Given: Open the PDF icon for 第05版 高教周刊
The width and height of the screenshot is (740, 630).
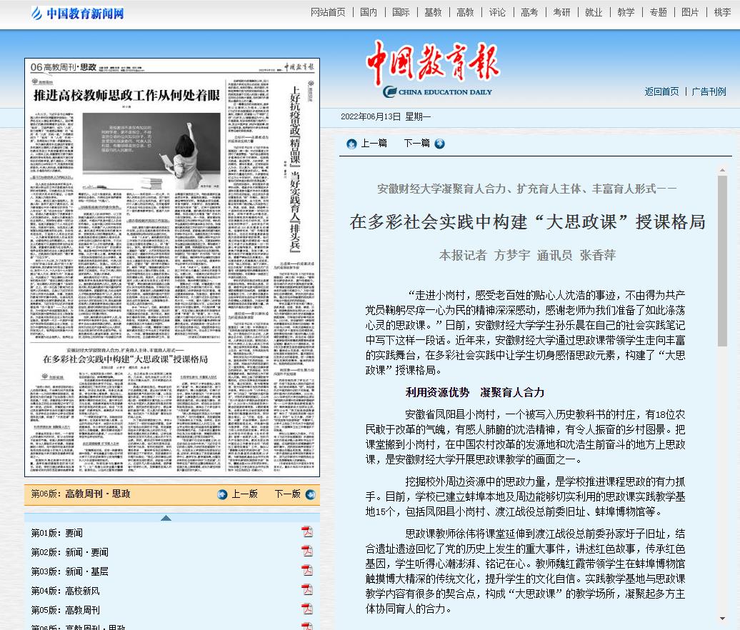Looking at the screenshot, I should pos(307,609).
